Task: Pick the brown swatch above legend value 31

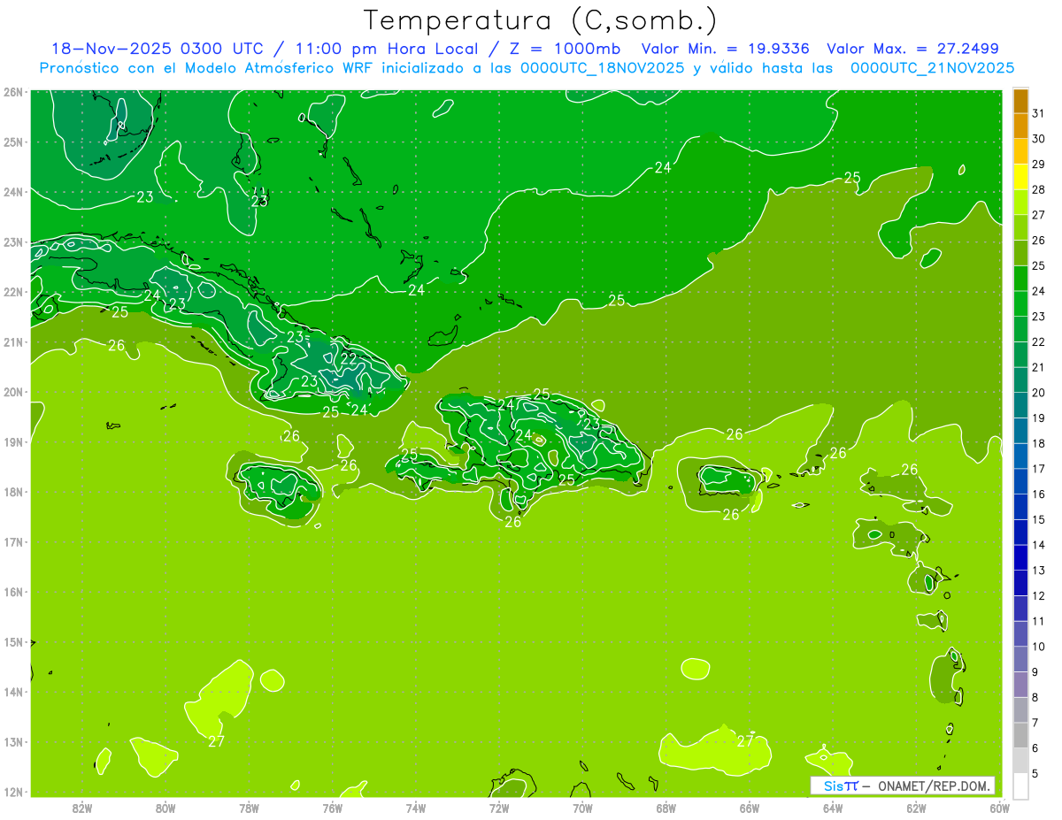Action: [1020, 101]
